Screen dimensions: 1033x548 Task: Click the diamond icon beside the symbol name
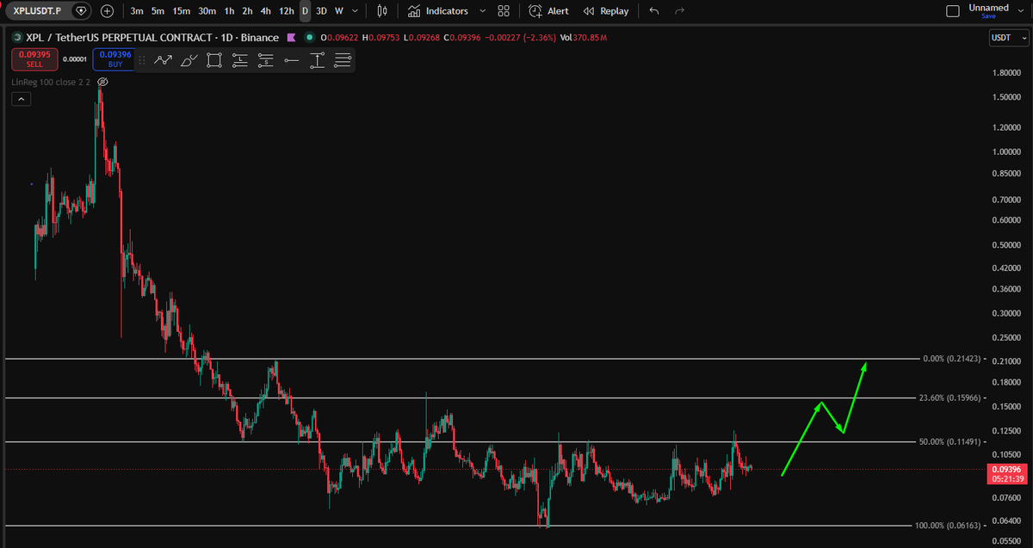81,11
